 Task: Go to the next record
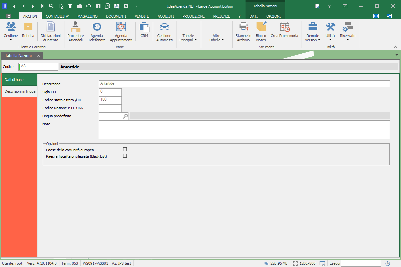(33, 6)
